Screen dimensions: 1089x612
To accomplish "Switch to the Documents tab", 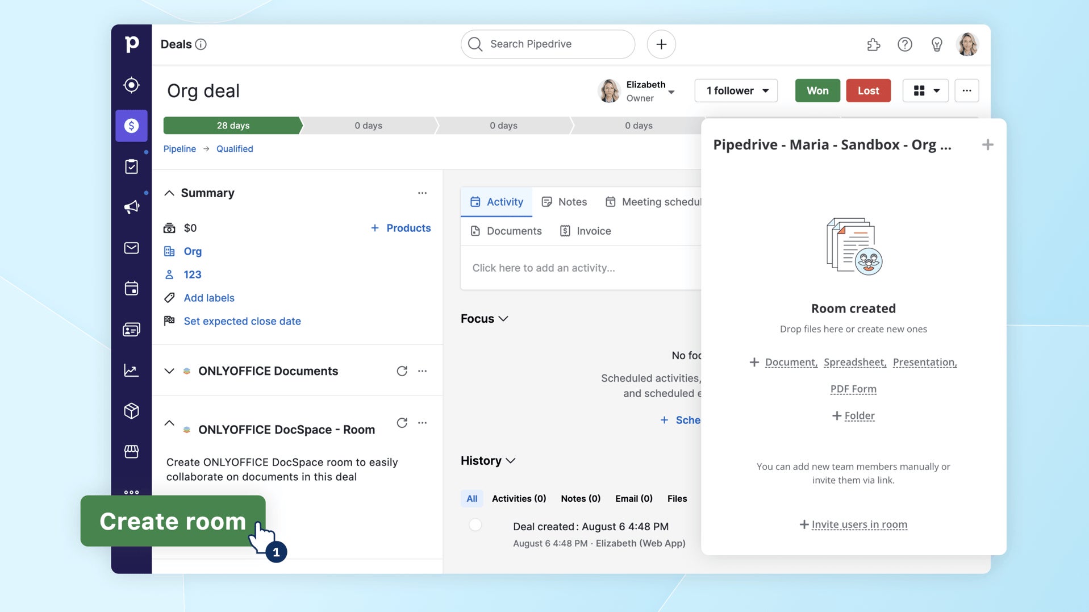I will click(x=506, y=231).
